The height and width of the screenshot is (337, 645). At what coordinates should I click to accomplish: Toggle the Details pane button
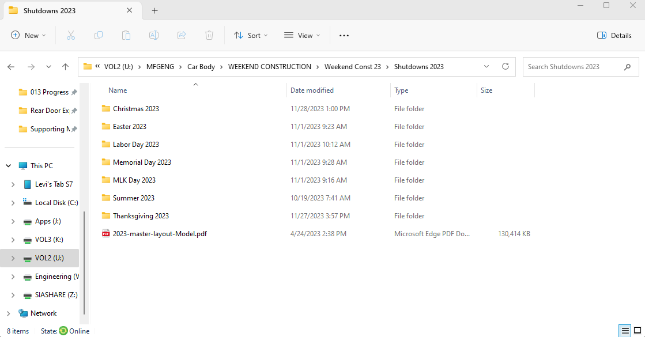[614, 36]
